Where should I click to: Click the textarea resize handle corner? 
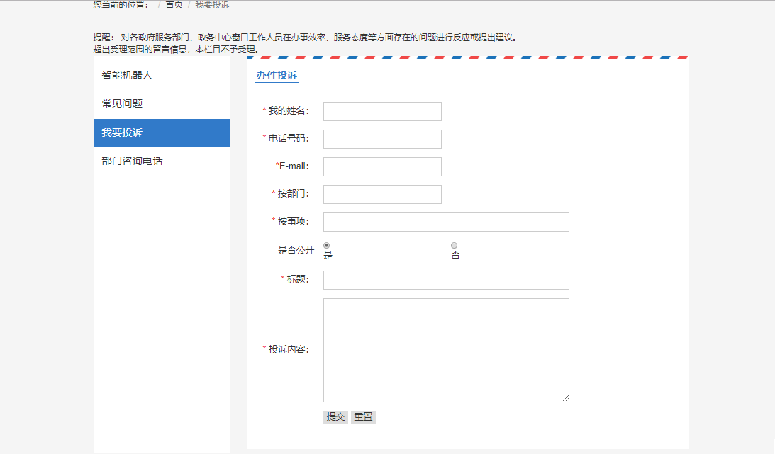[566, 399]
